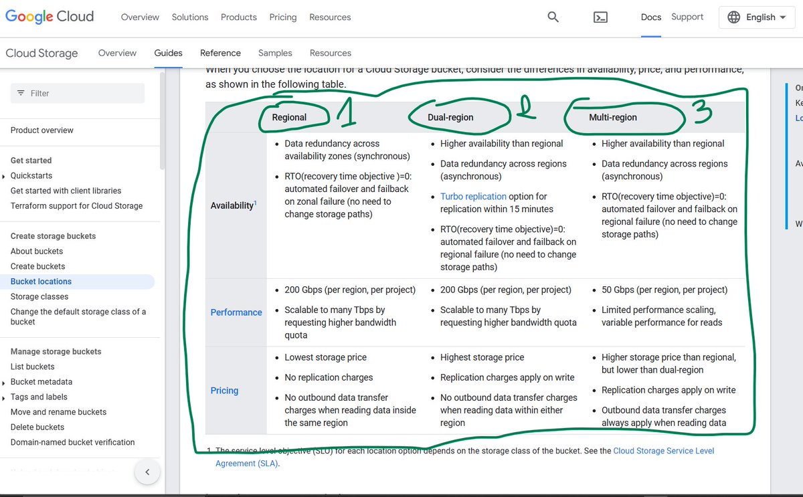Expand the Quickstarts tree item
This screenshot has height=497, width=803.
click(4, 176)
